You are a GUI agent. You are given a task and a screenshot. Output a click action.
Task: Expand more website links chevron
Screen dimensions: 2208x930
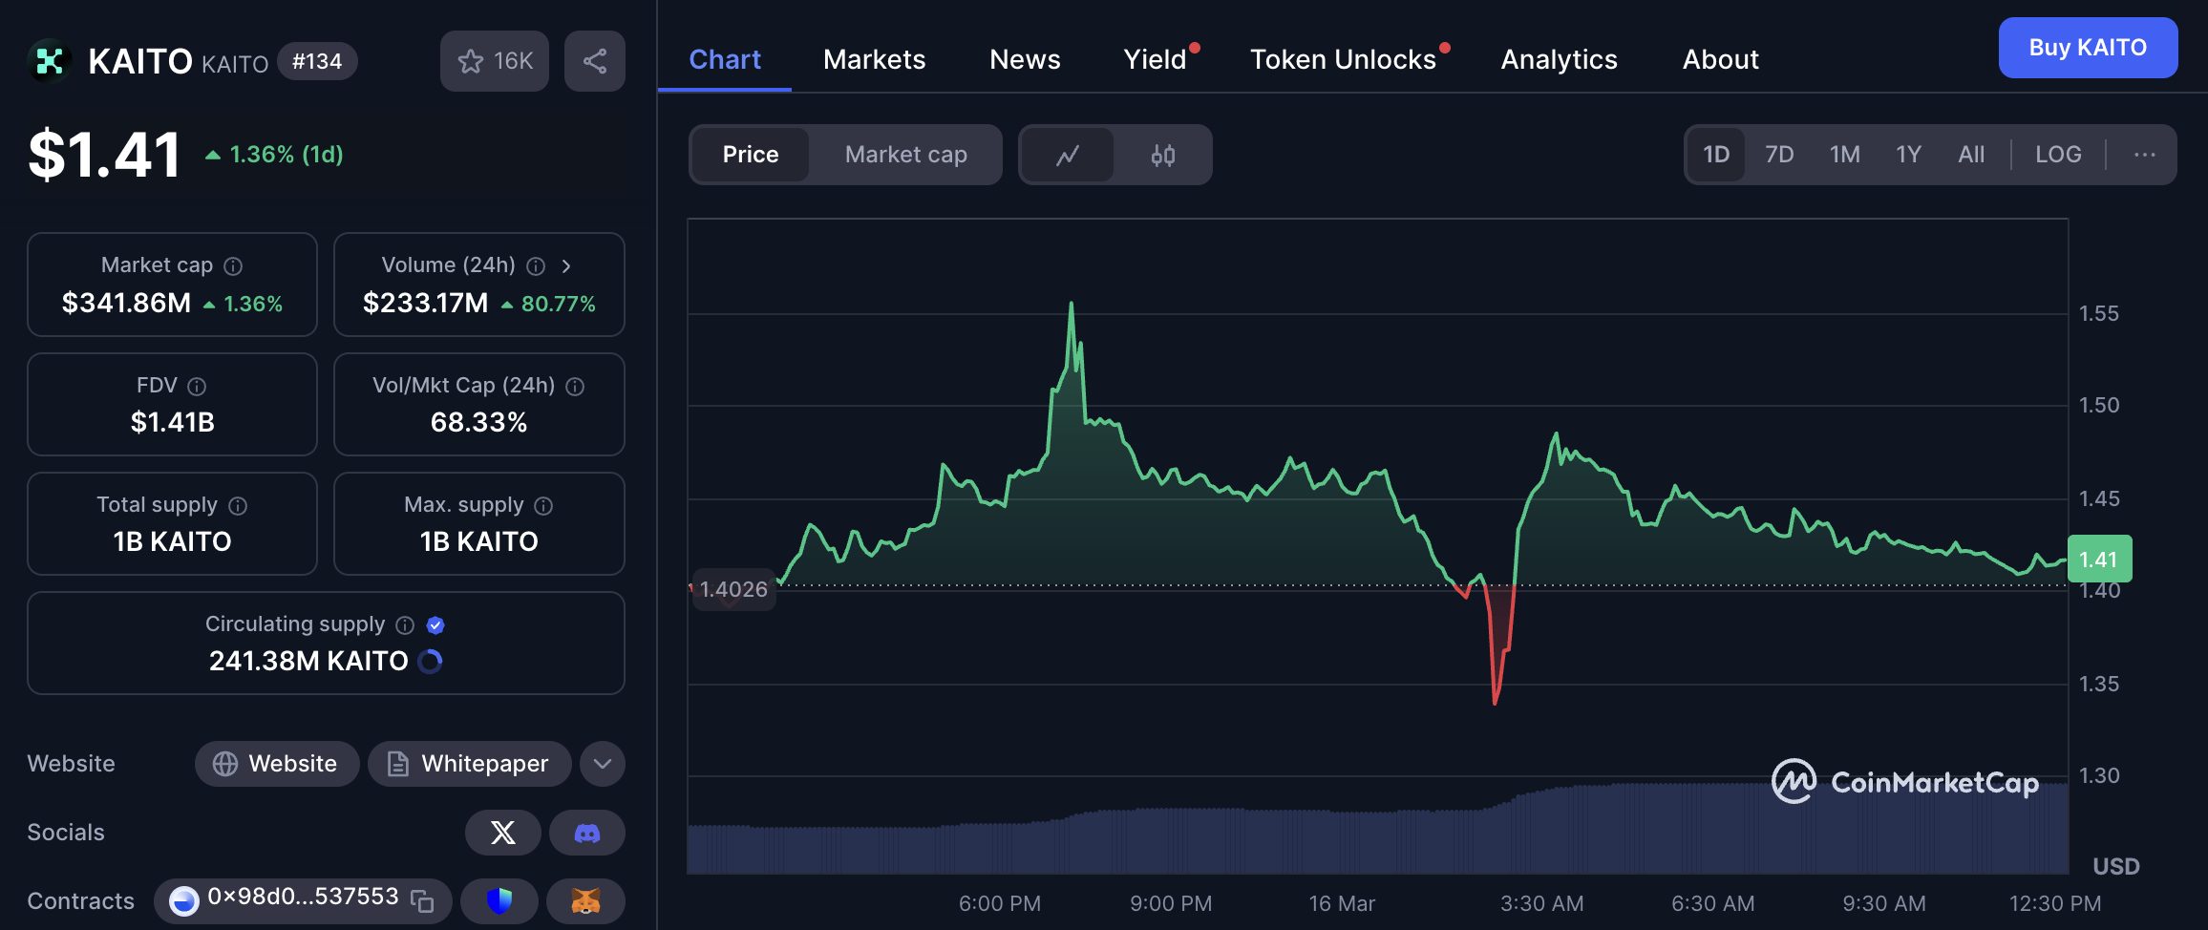click(x=602, y=764)
